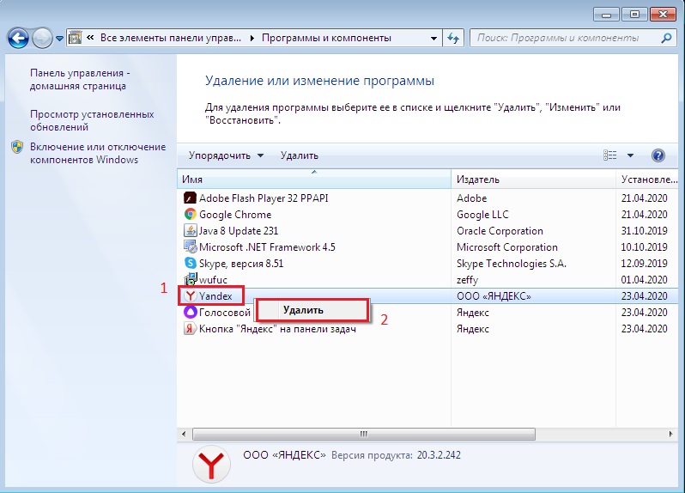The width and height of the screenshot is (685, 493).
Task: Select the Yandex program name
Action: [215, 296]
